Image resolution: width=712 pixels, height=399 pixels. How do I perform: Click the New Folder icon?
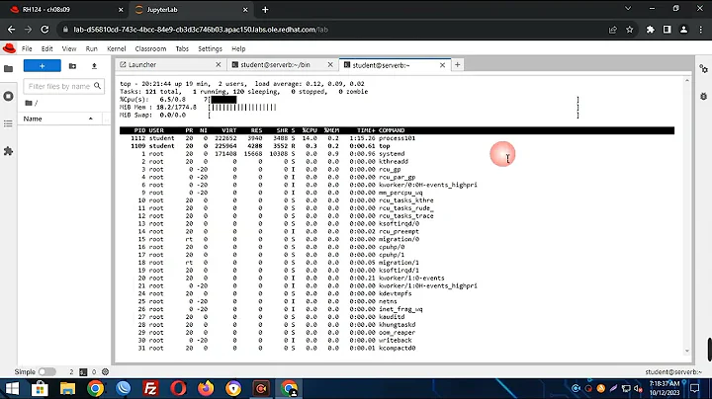click(72, 66)
